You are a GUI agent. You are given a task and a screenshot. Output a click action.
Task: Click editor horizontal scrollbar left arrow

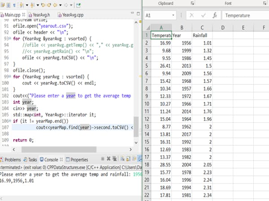[14, 149]
